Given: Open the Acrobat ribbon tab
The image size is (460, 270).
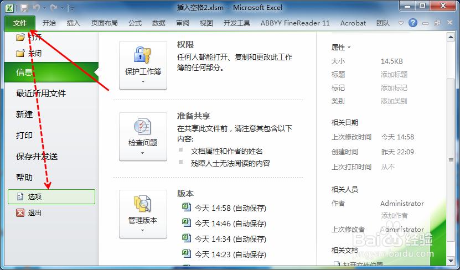Looking at the screenshot, I should pos(353,23).
